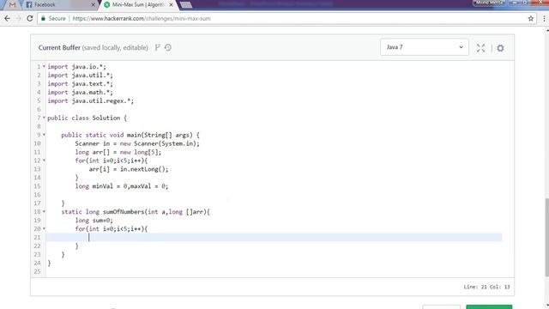Toggle fullscreen editor mode icon

480,48
